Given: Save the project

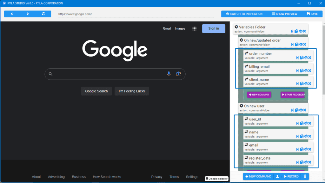Looking at the screenshot, I should click(312, 14).
